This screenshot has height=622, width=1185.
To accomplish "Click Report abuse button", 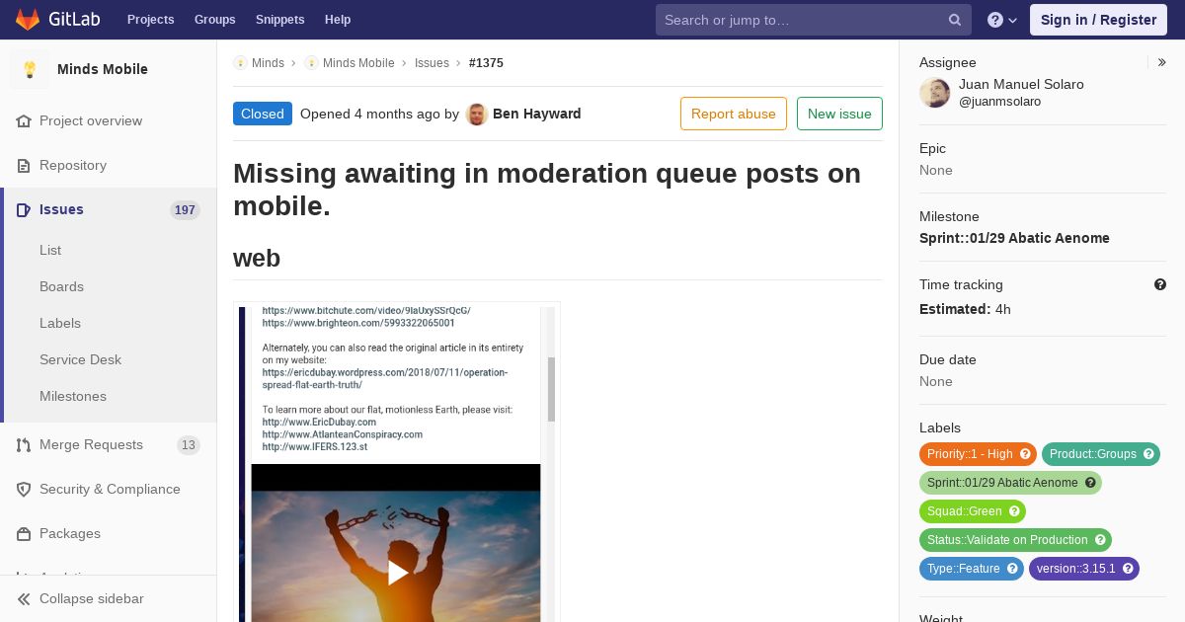I will coord(734,114).
